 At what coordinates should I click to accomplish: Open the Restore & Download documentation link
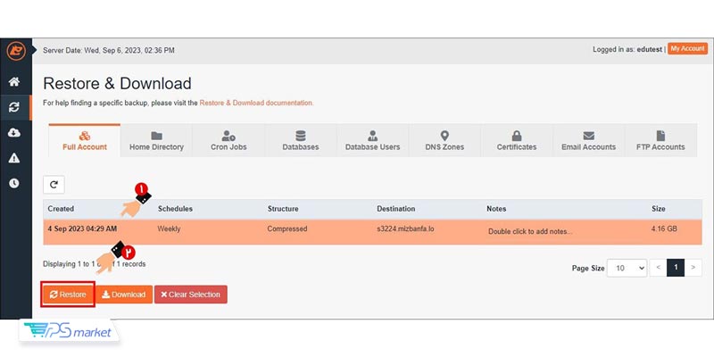[256, 103]
